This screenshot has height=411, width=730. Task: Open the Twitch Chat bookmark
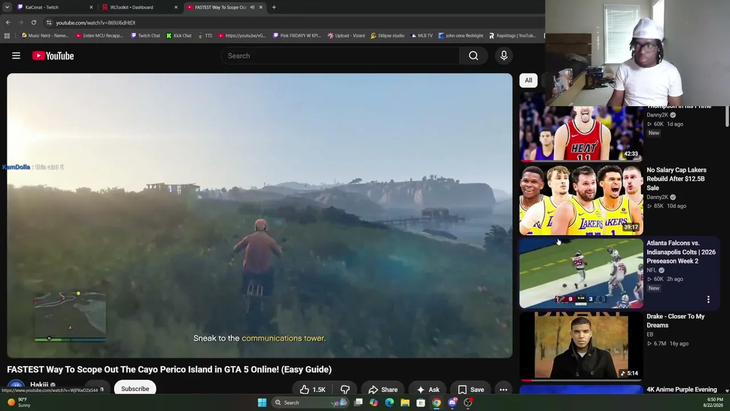(x=145, y=35)
